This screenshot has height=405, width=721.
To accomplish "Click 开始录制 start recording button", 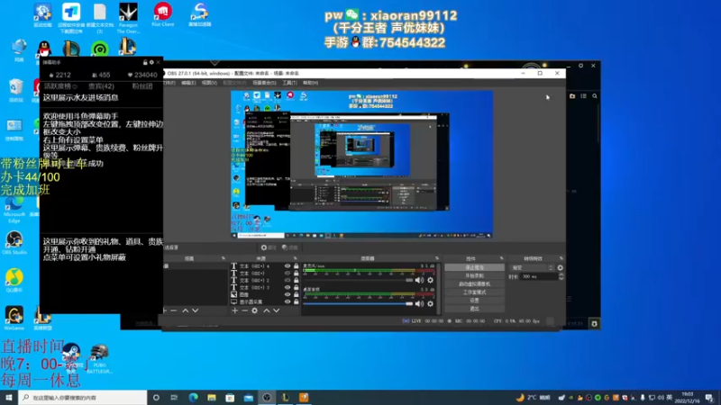I will pyautogui.click(x=475, y=275).
